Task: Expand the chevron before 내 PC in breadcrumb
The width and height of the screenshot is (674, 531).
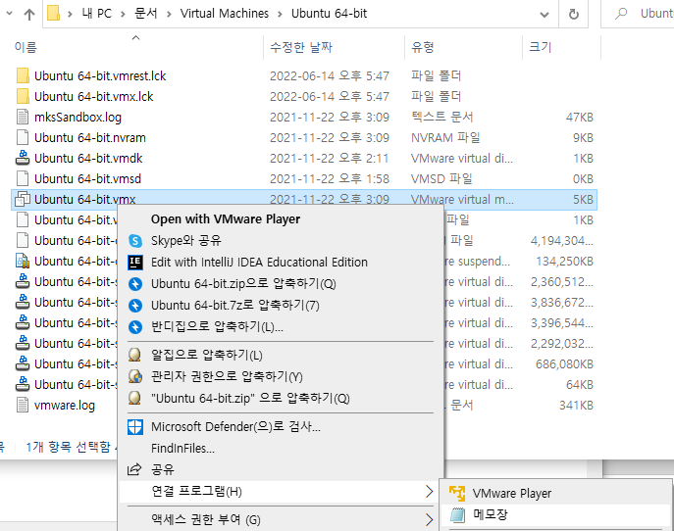Action: [x=70, y=14]
